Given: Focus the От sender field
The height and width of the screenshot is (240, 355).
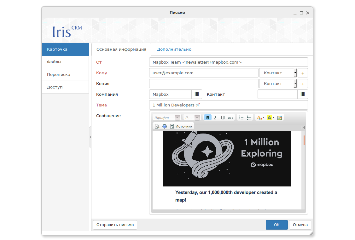Looking at the screenshot, I should [x=229, y=62].
